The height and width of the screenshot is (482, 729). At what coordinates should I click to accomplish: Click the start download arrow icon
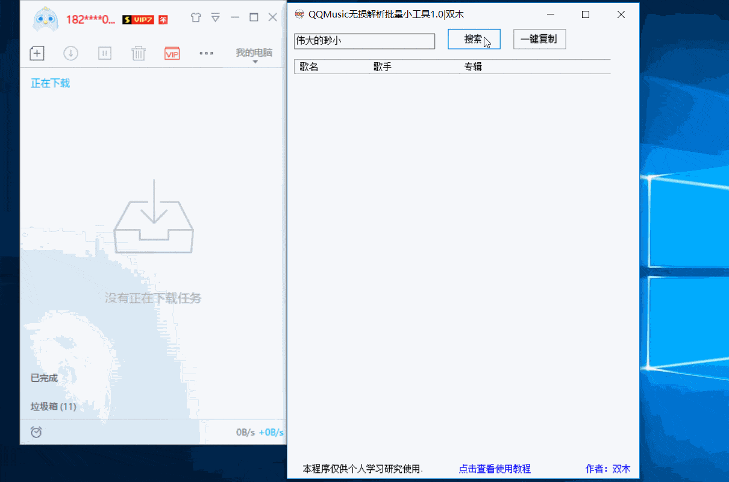tap(70, 54)
